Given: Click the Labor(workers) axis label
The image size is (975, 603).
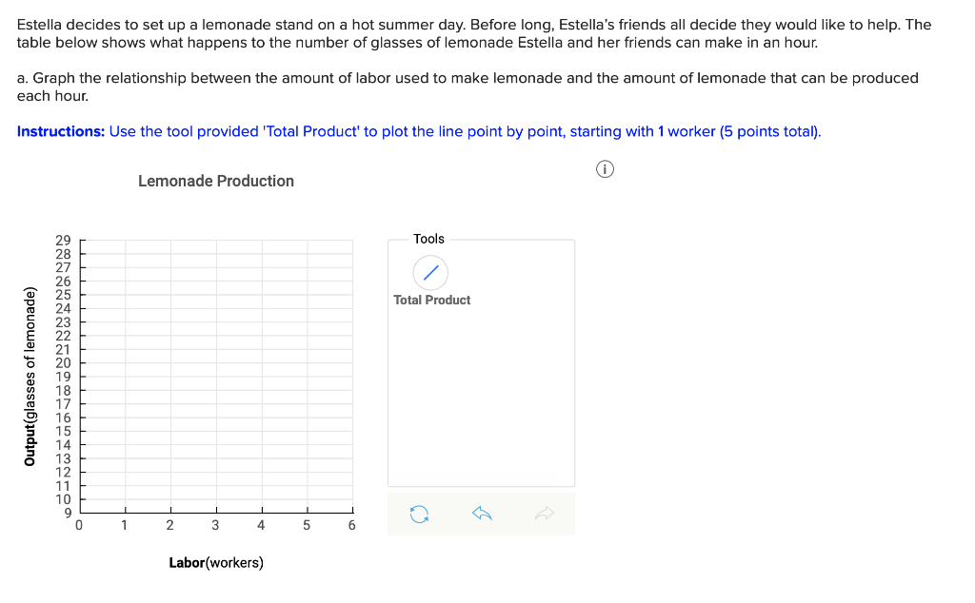Looking at the screenshot, I should pos(216,563).
